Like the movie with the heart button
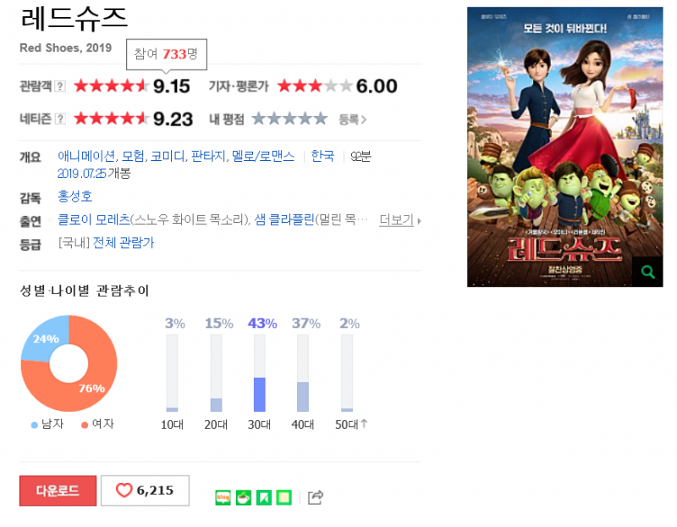Image resolution: width=677 pixels, height=527 pixels. coord(145,491)
